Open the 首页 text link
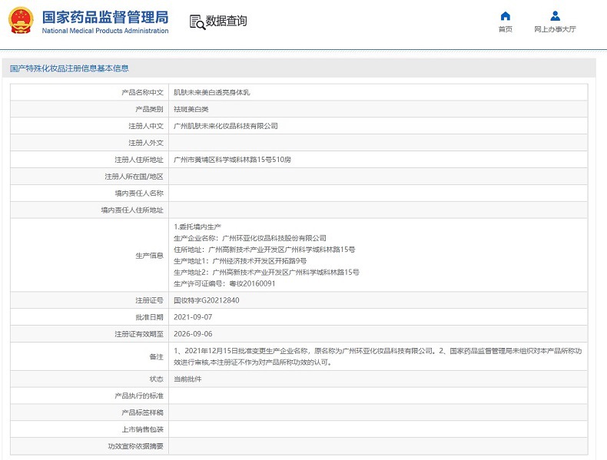The image size is (607, 460). [x=505, y=29]
